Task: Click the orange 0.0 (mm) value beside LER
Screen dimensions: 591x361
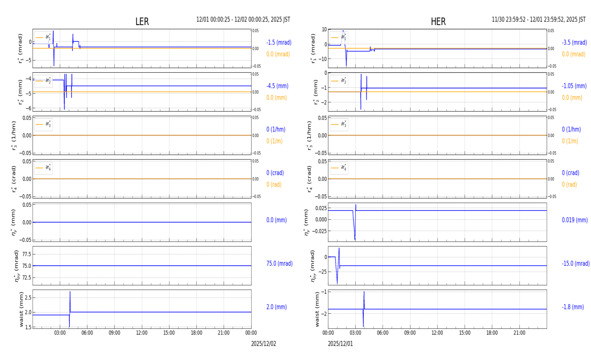Action: [x=277, y=98]
